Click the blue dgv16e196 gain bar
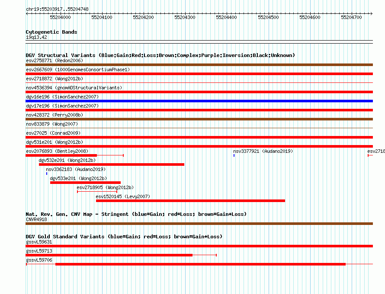The image size is (385, 294). [x=199, y=101]
